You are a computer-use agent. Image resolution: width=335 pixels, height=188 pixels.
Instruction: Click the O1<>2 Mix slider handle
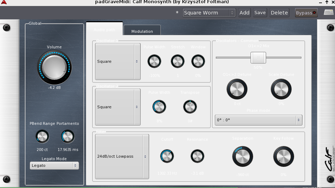click(x=258, y=57)
